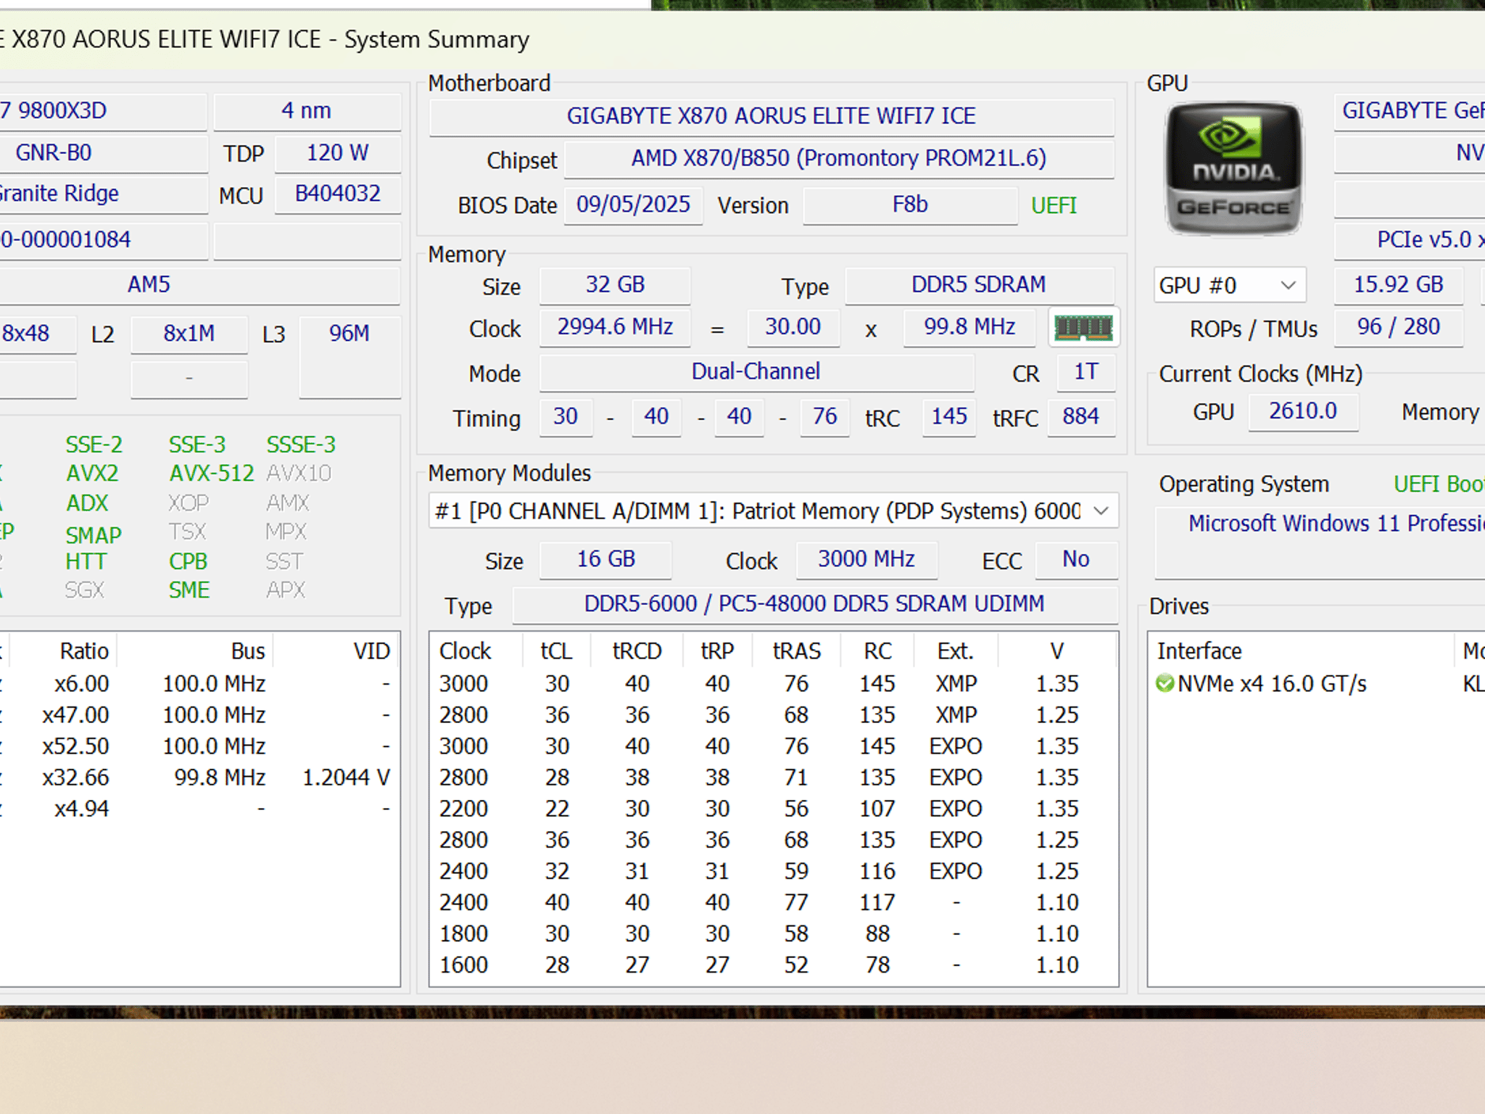The width and height of the screenshot is (1485, 1114).
Task: Click the Dual-Channel mode value
Action: pos(756,372)
